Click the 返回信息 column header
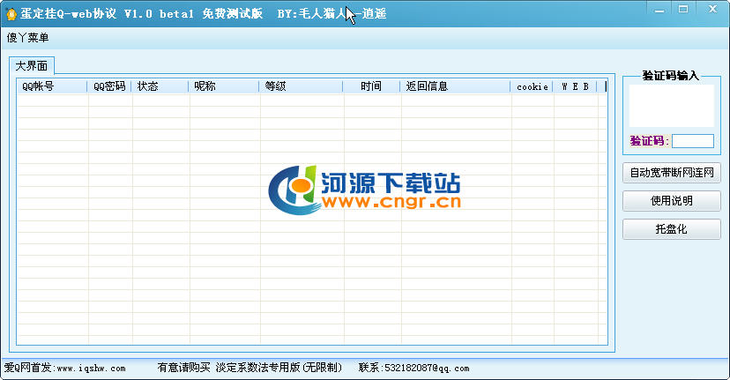Viewport: 730px width, 380px height. (x=455, y=86)
